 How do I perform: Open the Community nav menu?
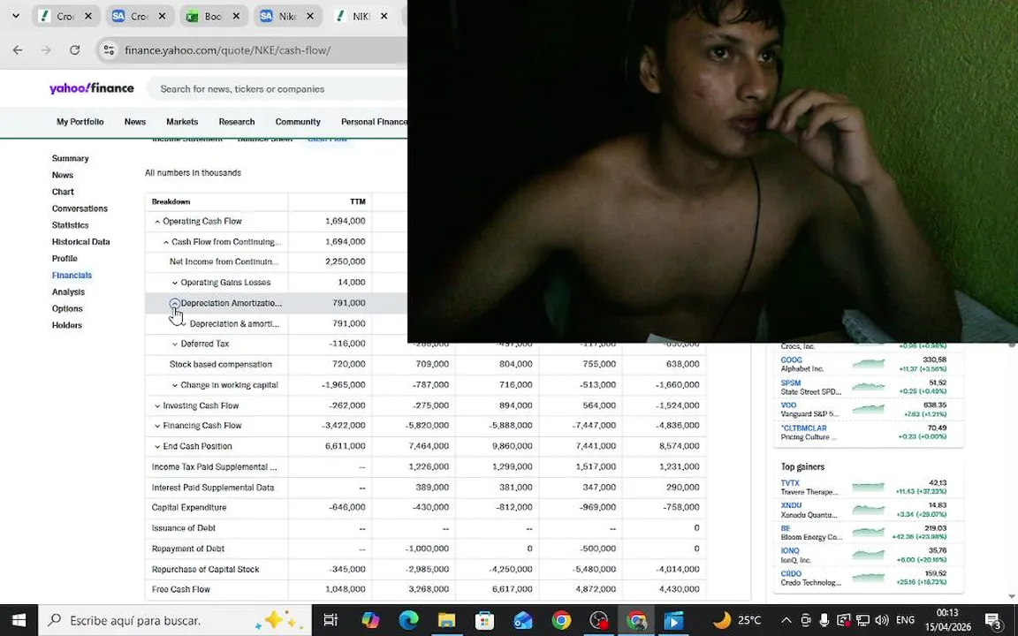click(298, 121)
